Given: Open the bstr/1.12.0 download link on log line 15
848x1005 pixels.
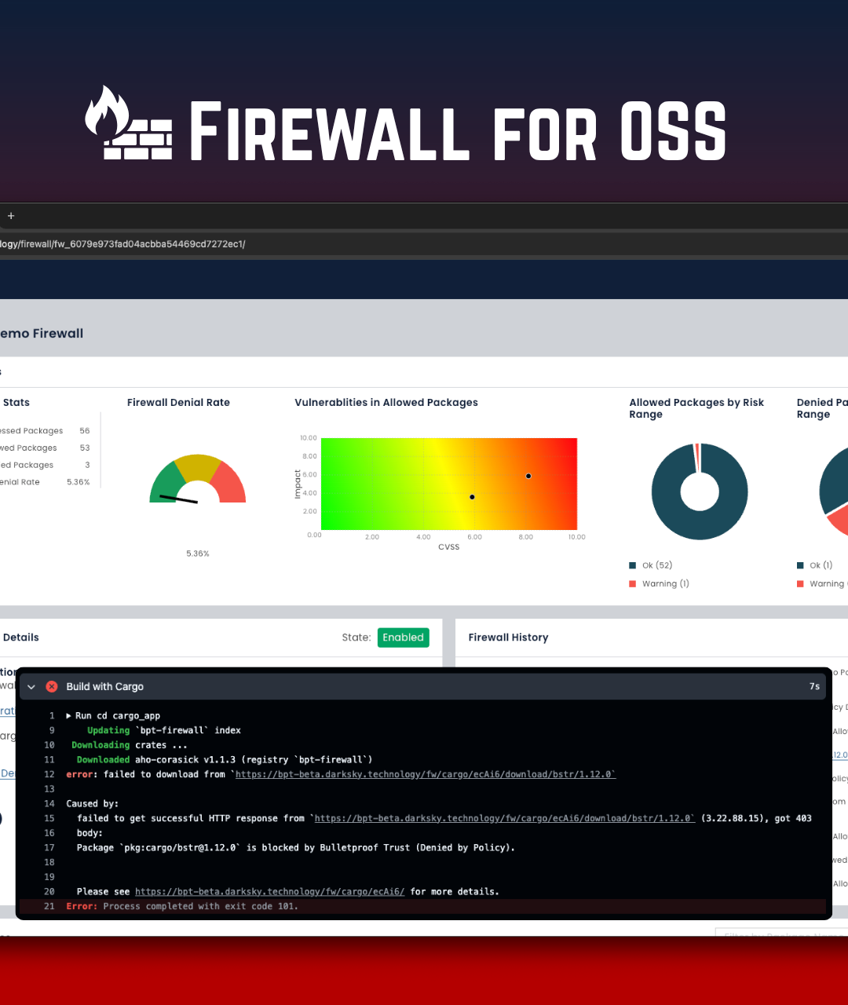Looking at the screenshot, I should [505, 818].
